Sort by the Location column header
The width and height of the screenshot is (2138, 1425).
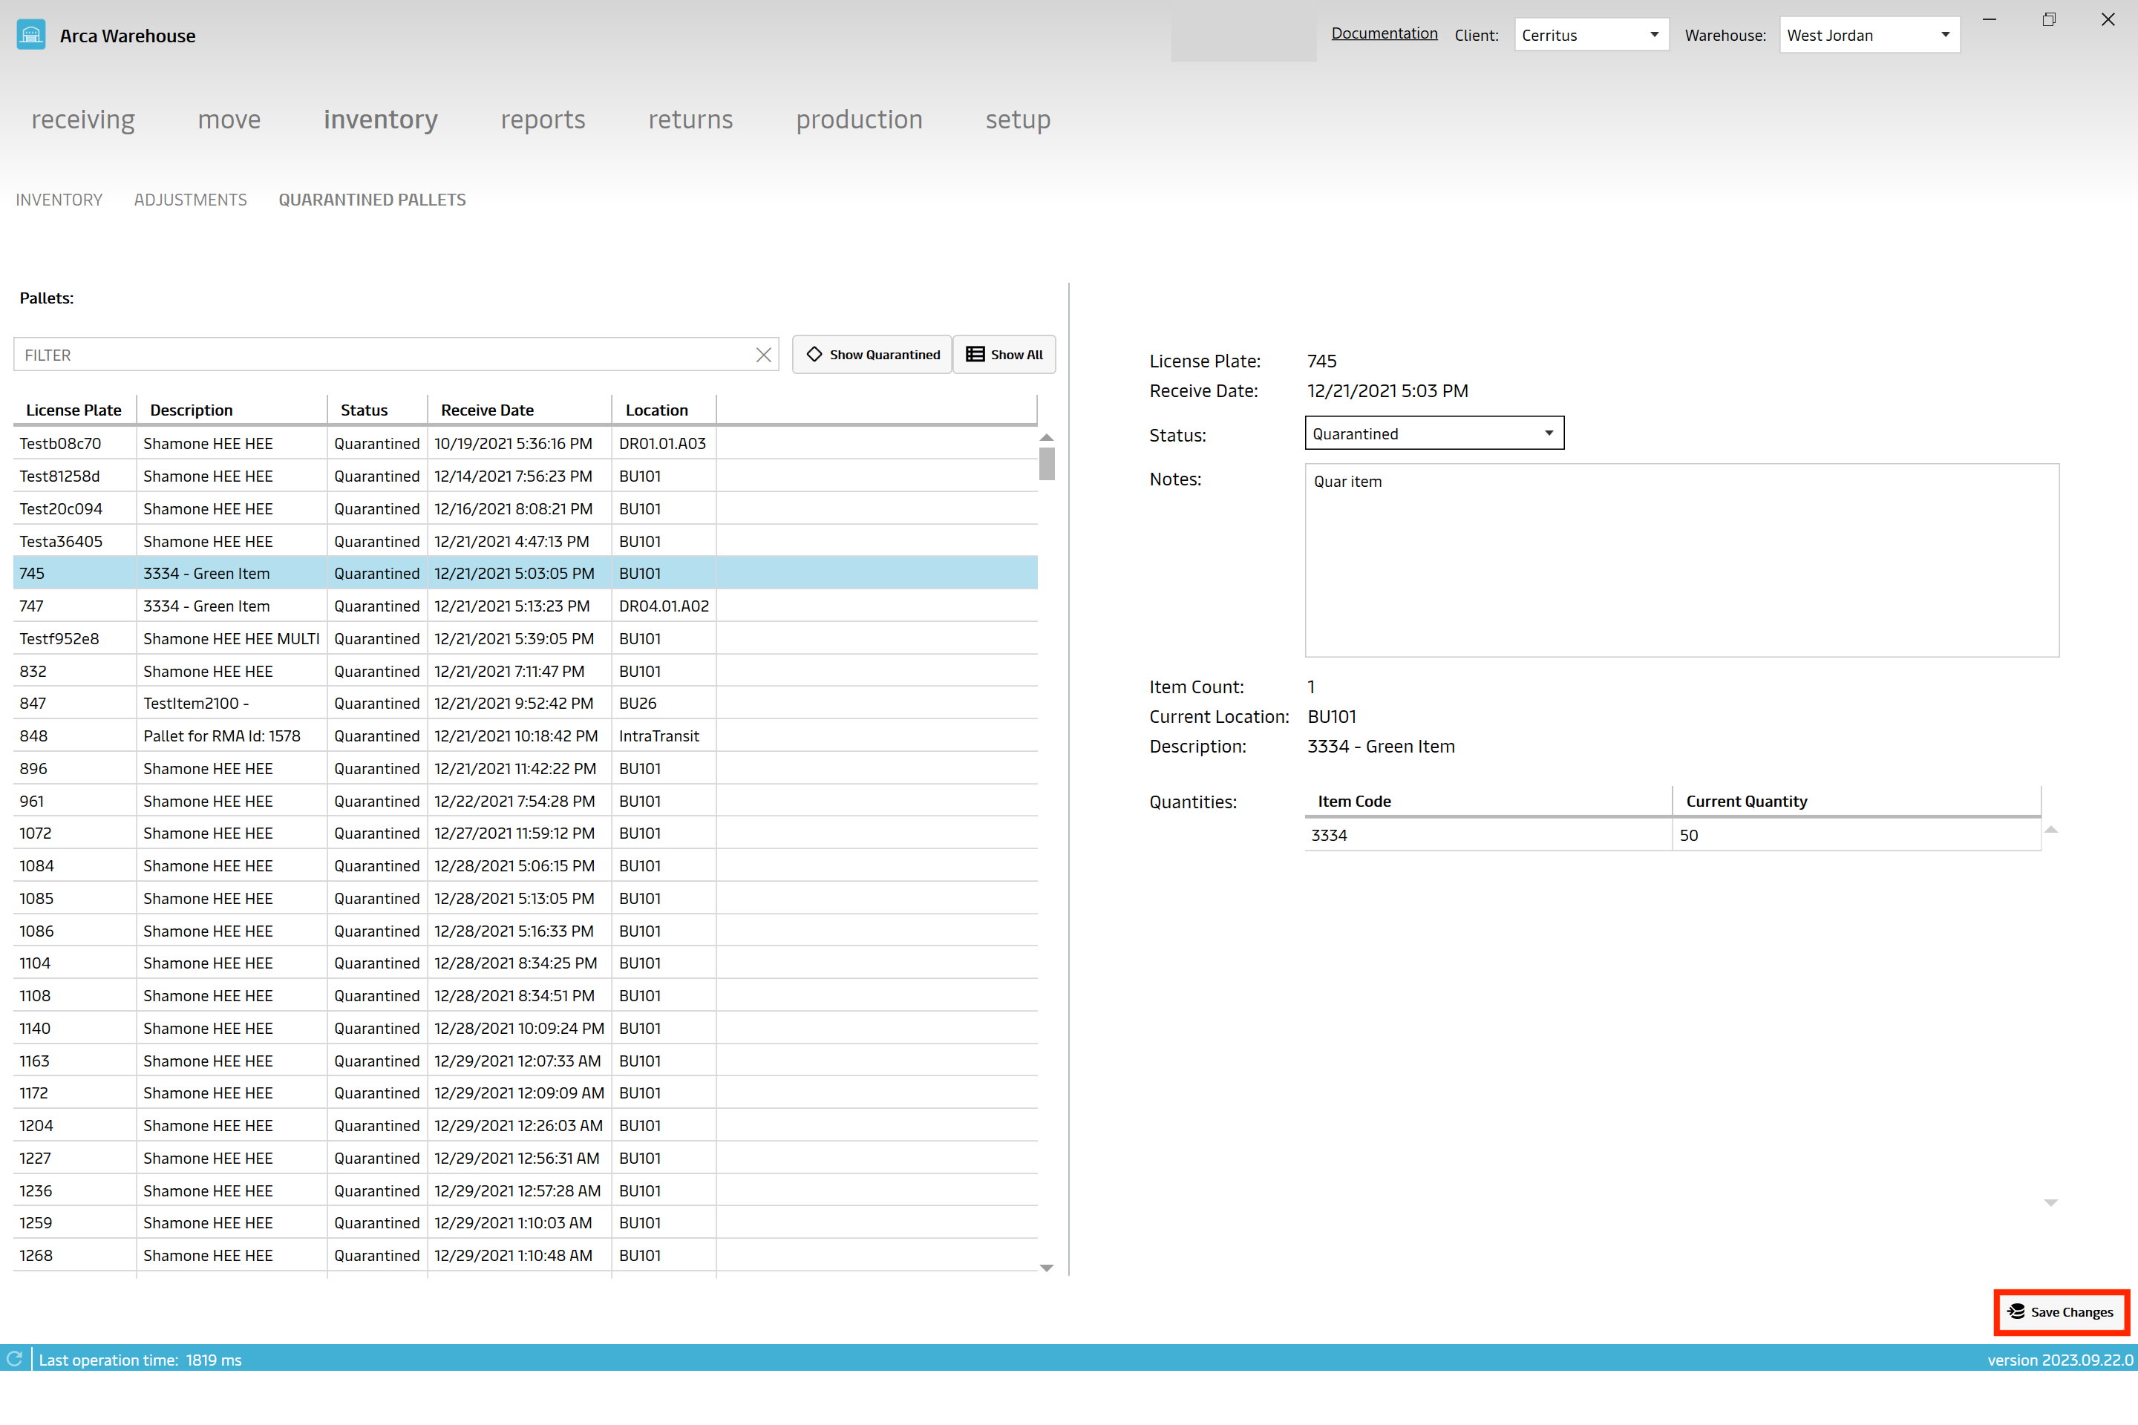(664, 410)
